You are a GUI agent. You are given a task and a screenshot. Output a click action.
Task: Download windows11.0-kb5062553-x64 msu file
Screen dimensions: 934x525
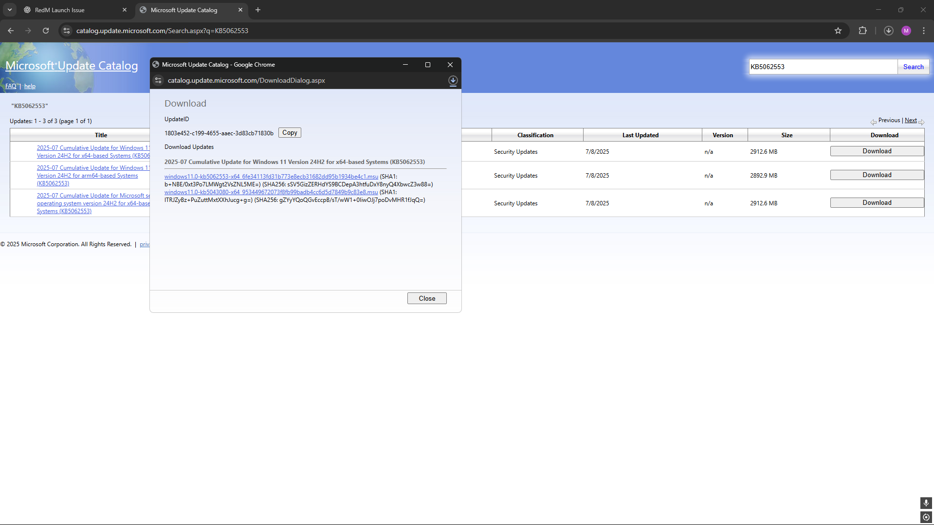point(271,177)
